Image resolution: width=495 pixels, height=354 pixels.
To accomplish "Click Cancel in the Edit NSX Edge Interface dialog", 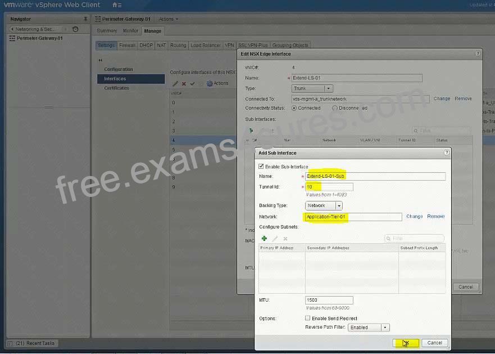I will pos(466,287).
